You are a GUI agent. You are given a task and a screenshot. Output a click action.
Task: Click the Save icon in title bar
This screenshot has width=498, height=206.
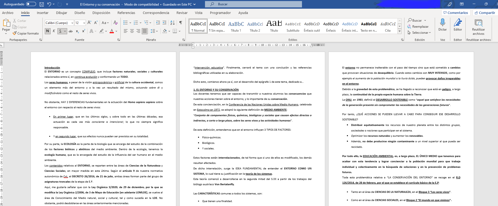point(42,4)
